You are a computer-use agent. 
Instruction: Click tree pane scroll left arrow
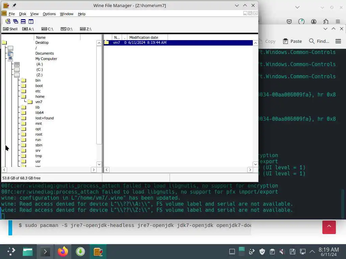click(4, 170)
